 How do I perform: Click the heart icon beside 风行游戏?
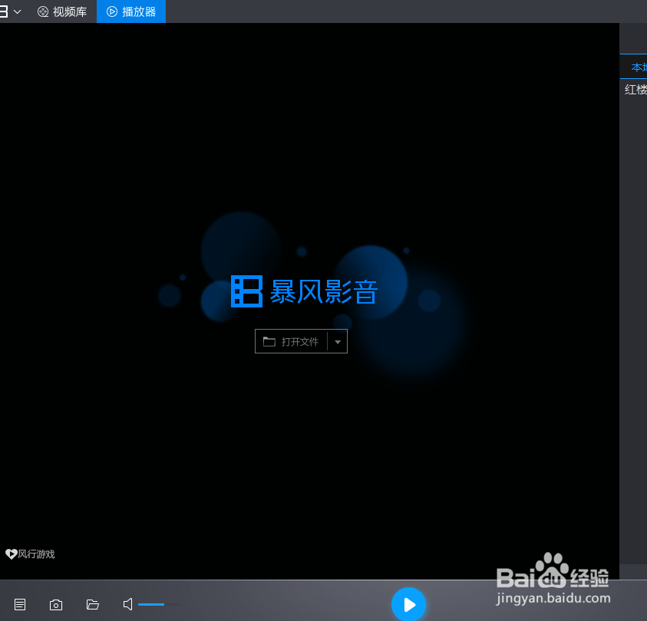coord(12,554)
